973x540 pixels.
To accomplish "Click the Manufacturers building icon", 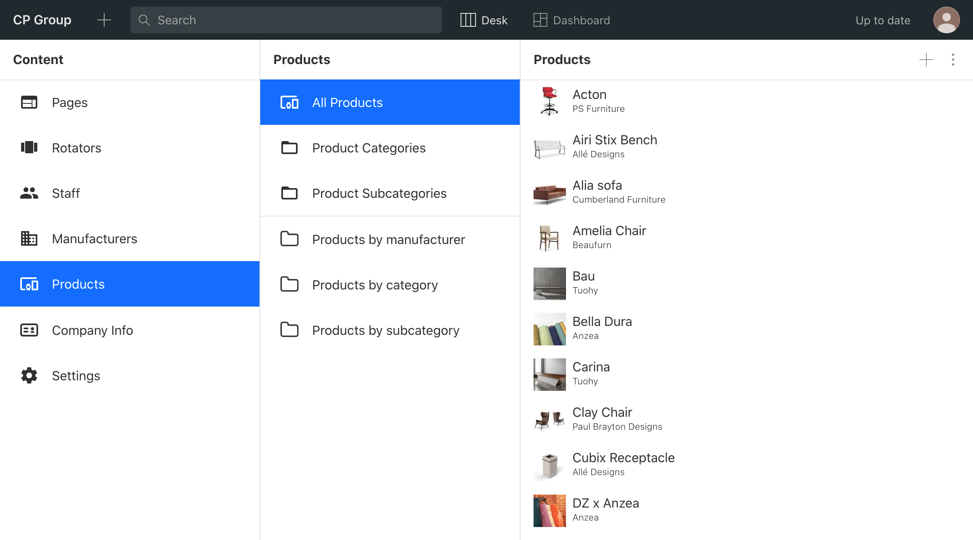I will (x=29, y=238).
